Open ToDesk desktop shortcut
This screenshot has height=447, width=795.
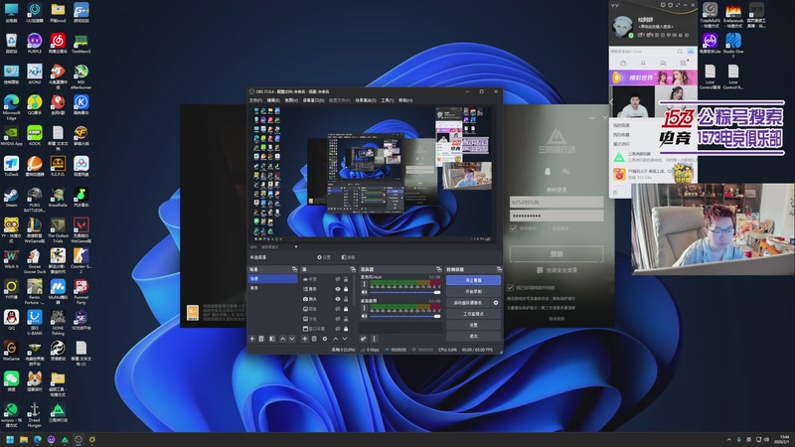11,166
